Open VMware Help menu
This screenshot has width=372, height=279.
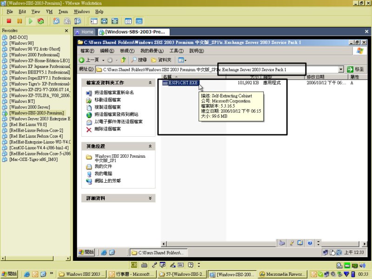click(x=99, y=11)
